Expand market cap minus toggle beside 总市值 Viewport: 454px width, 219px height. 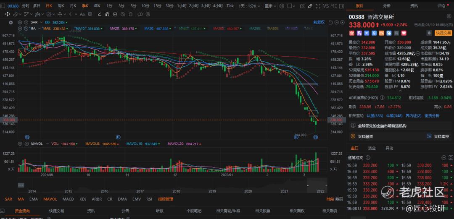[x=417, y=53]
